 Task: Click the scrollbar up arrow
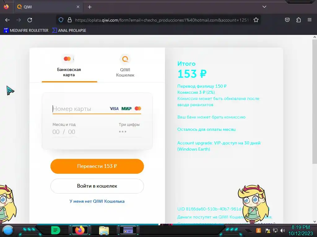click(x=315, y=37)
